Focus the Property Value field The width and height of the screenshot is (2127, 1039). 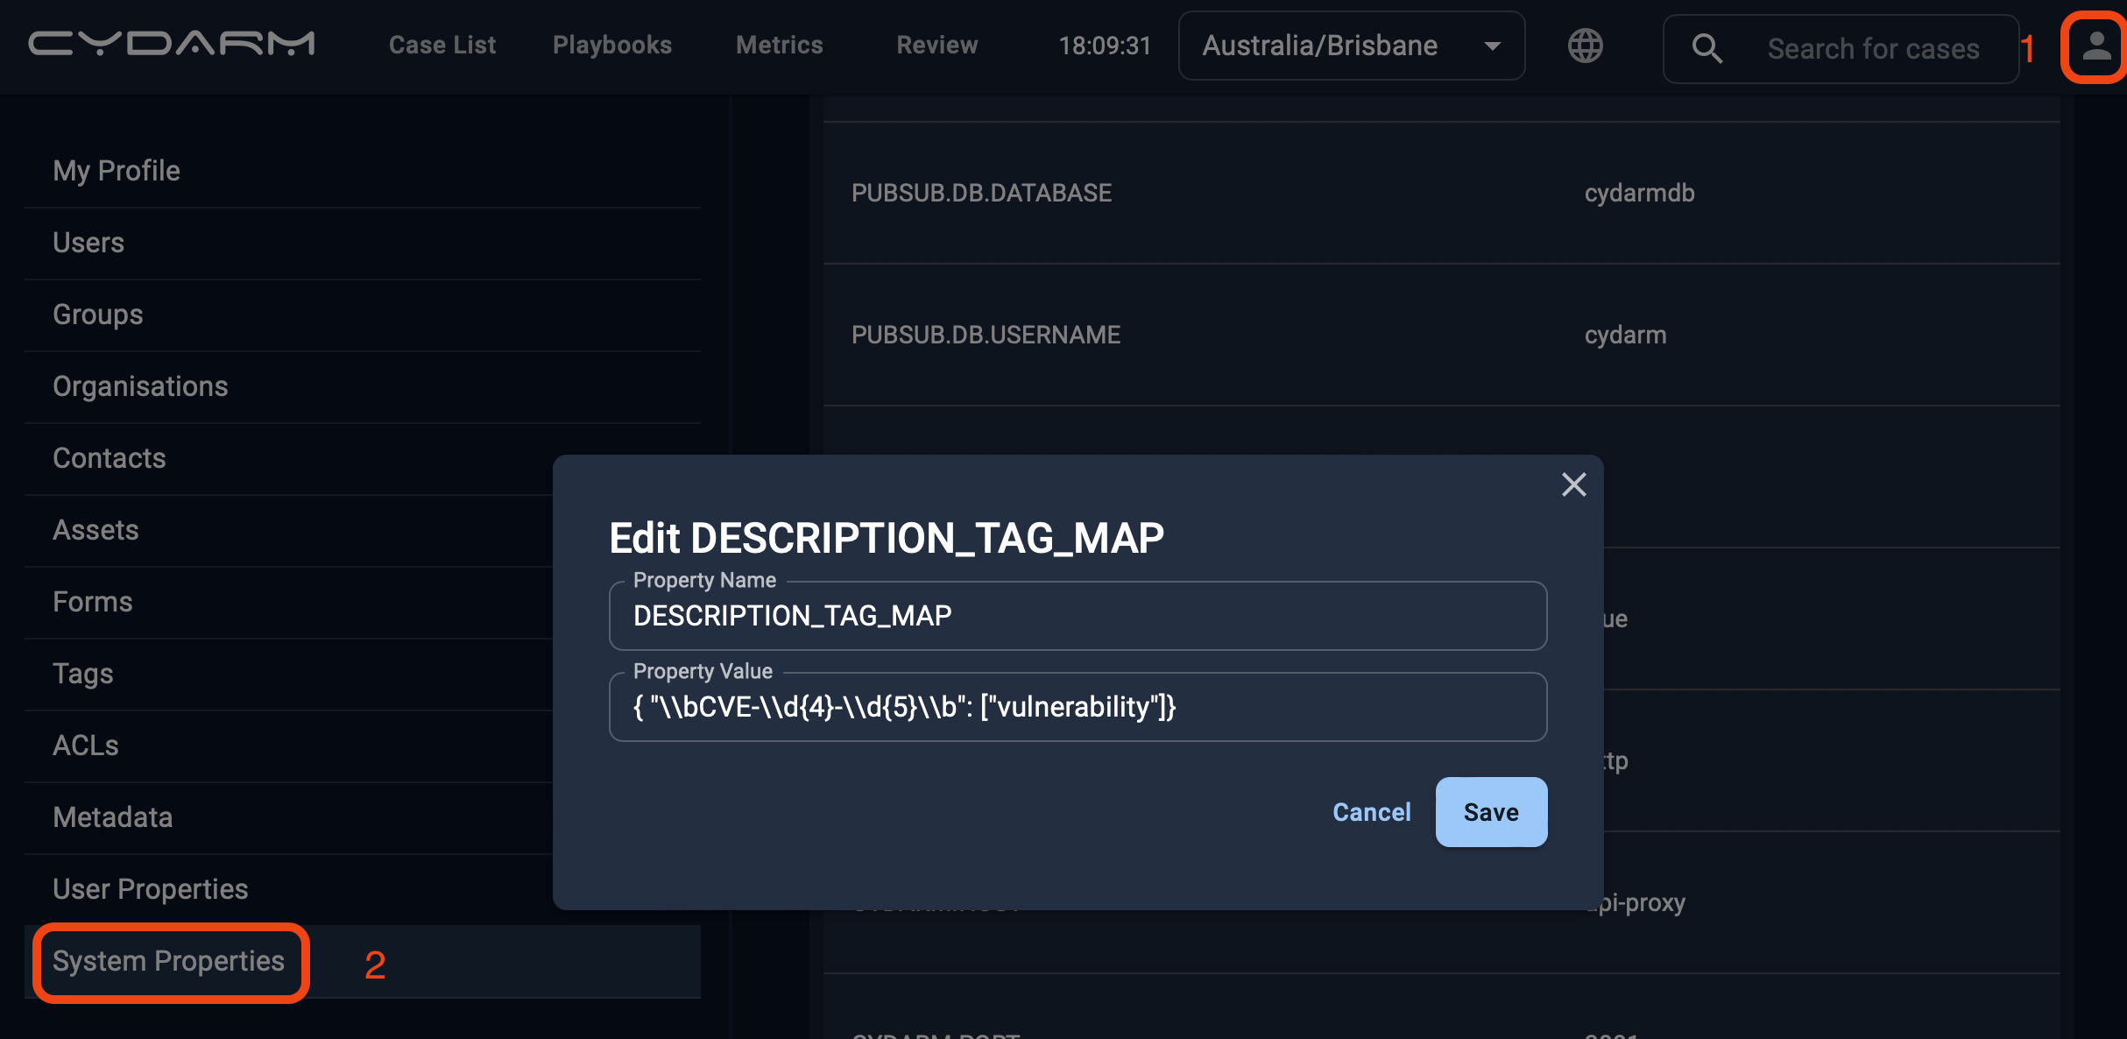(x=1078, y=707)
